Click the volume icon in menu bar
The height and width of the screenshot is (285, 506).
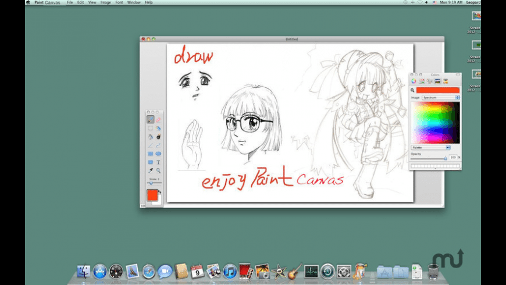427,2
